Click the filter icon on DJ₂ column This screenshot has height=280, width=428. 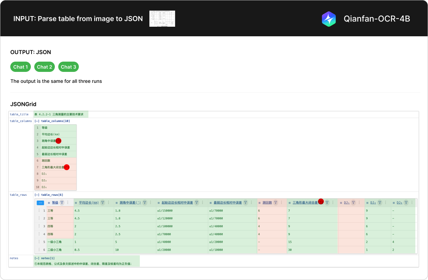380,203
